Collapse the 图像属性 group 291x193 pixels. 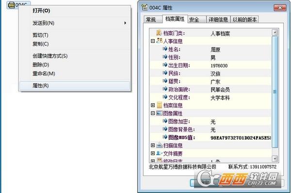coord(153,113)
